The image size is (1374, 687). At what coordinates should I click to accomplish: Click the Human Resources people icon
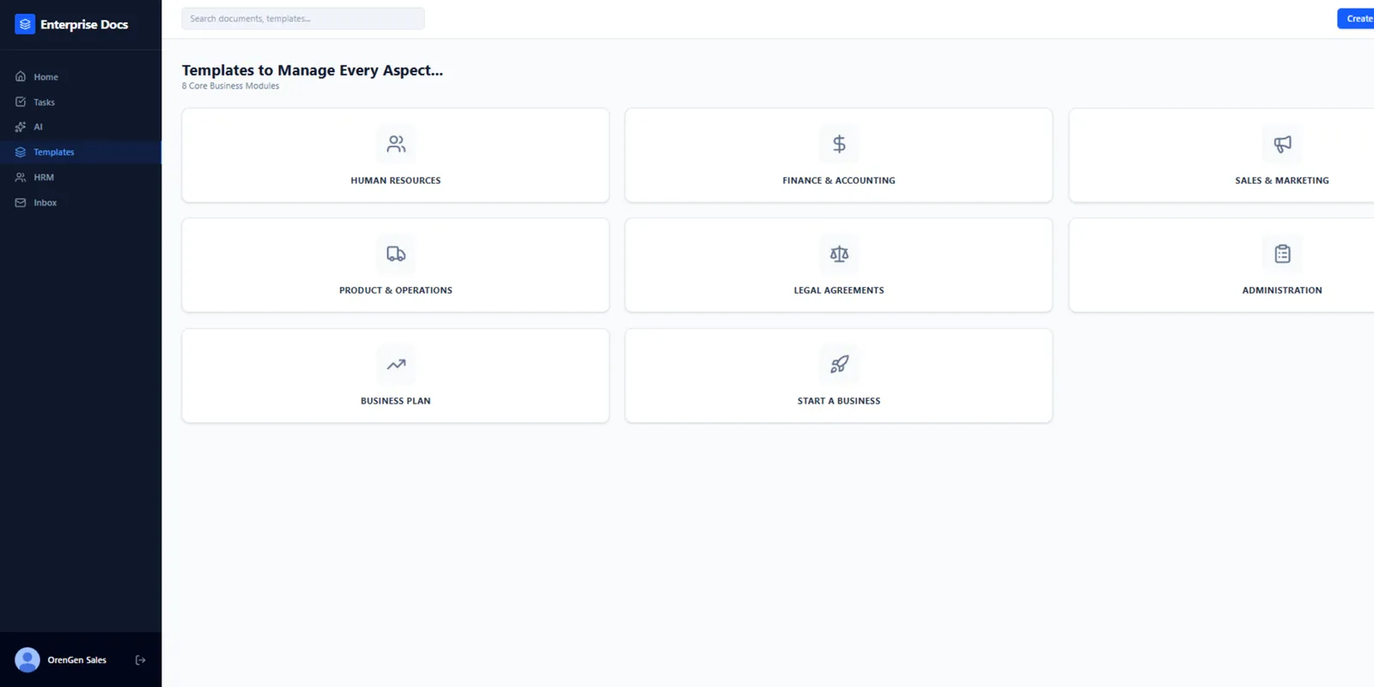click(396, 143)
